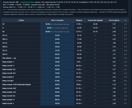
Task: Click the 75.1% fact cell for ТБ 1.5
Action: click(57, 35)
